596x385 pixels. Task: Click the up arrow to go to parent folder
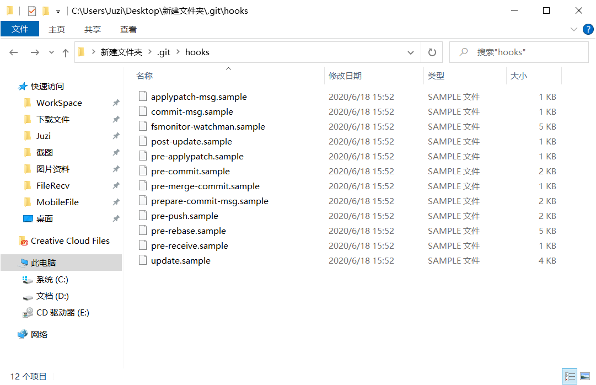[65, 52]
